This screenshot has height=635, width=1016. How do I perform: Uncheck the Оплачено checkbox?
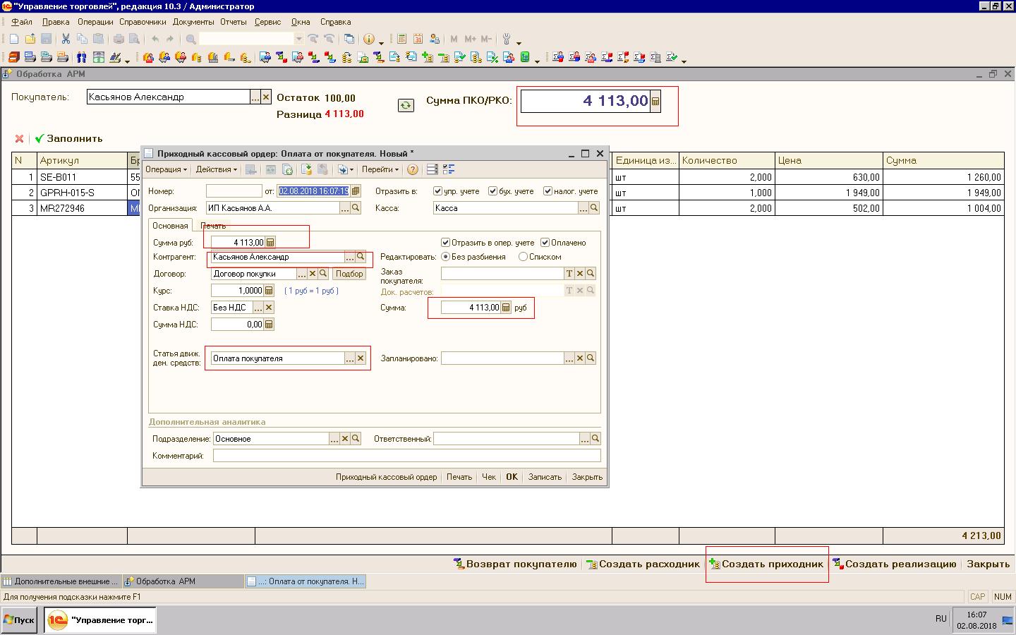[x=545, y=243]
